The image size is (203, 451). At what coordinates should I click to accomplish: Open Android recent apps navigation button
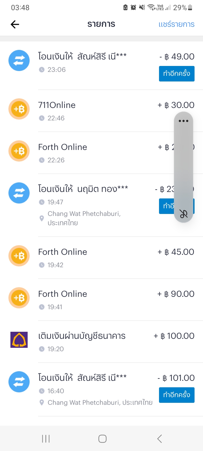[x=46, y=439]
